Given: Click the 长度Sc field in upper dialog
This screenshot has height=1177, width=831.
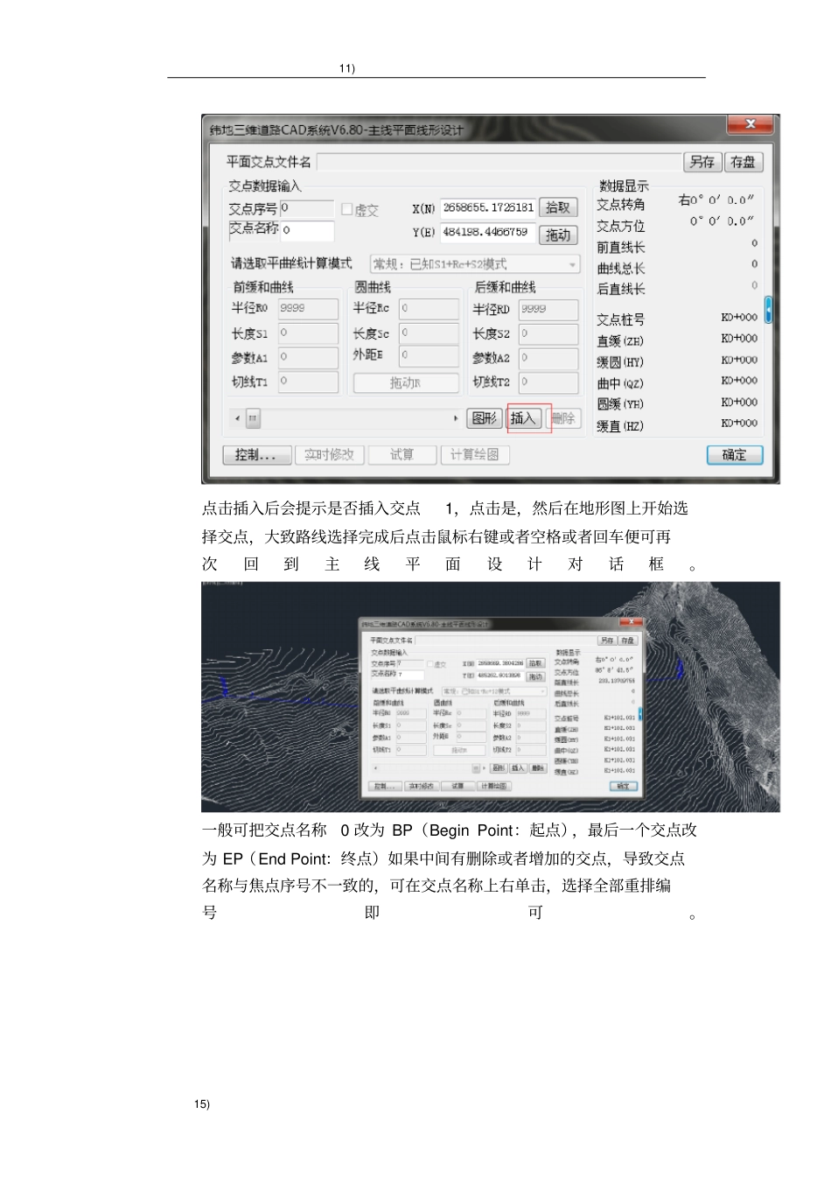Looking at the screenshot, I should point(429,333).
